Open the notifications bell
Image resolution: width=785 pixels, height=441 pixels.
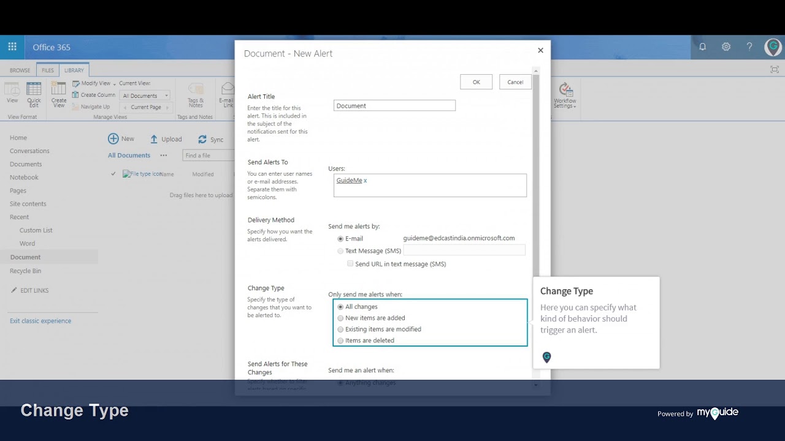click(703, 47)
